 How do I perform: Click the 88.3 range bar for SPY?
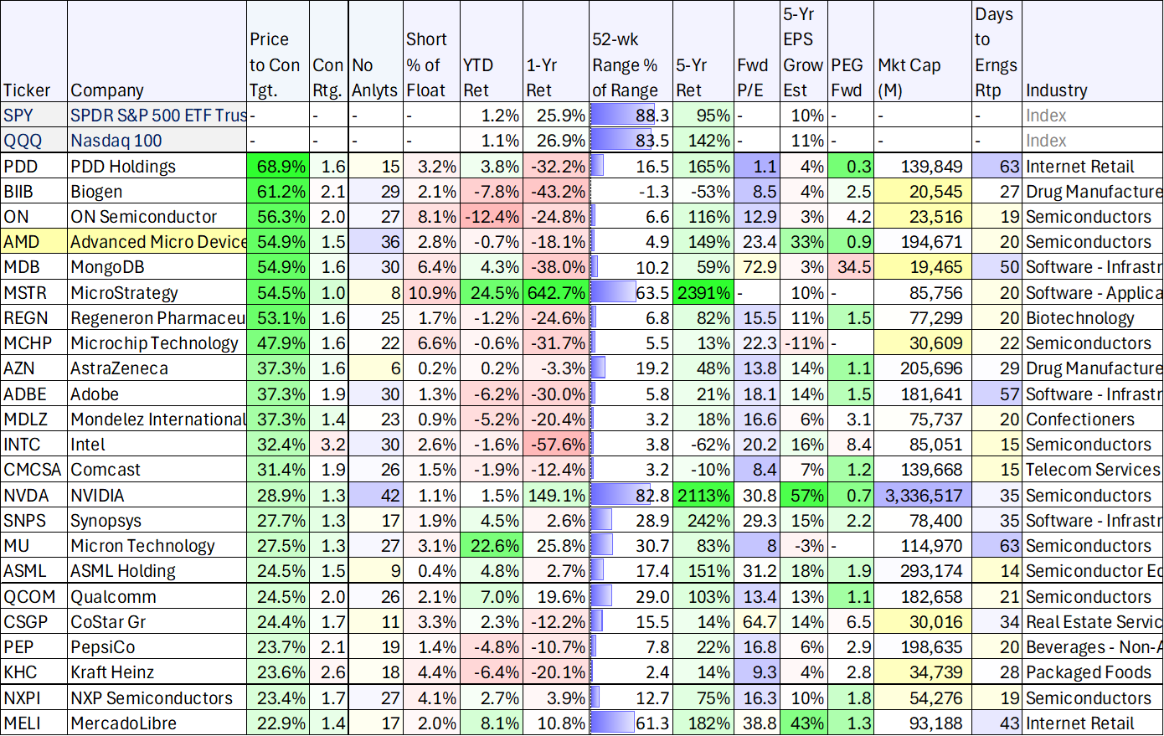click(631, 116)
